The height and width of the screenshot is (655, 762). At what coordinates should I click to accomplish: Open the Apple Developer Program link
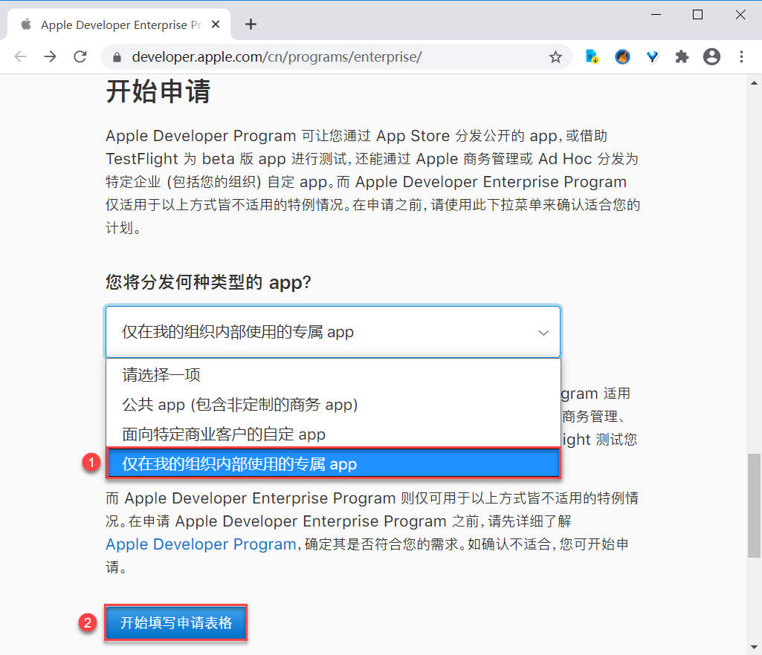click(201, 544)
